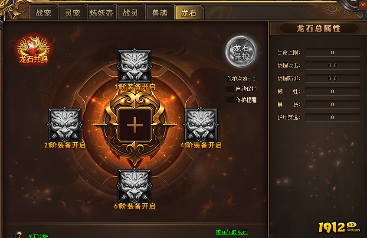This screenshot has height=238, width=367.
Task: Close the pet panel with the X button
Action: [363, 5]
